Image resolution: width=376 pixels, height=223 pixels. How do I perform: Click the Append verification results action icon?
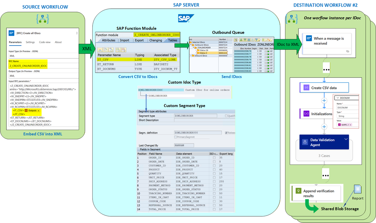tap(298, 191)
